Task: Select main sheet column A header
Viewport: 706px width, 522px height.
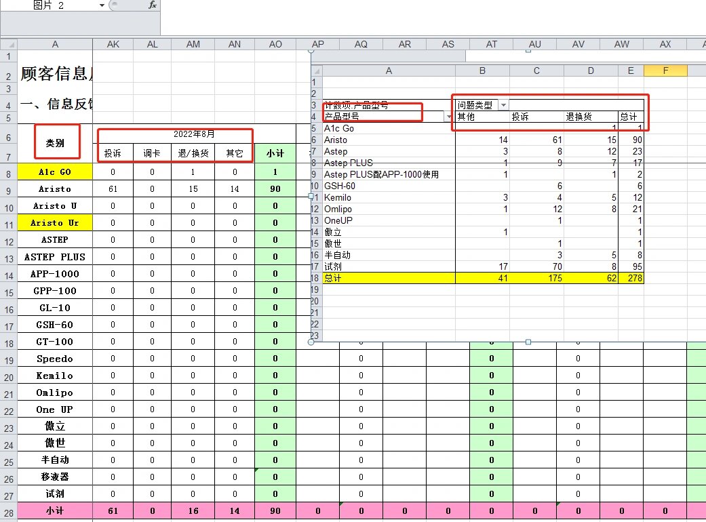Action: pos(55,44)
